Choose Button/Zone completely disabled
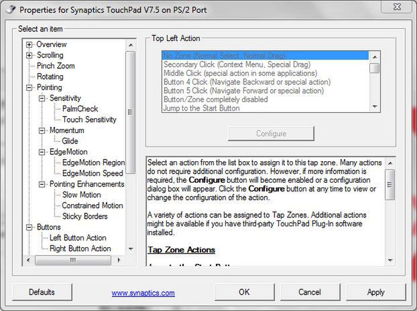The width and height of the screenshot is (417, 311). [265, 99]
